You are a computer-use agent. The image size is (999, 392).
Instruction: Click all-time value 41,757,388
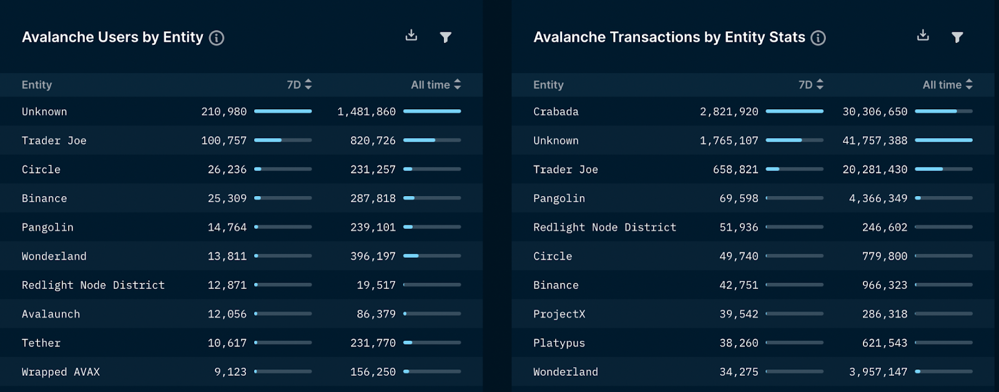[x=875, y=140]
